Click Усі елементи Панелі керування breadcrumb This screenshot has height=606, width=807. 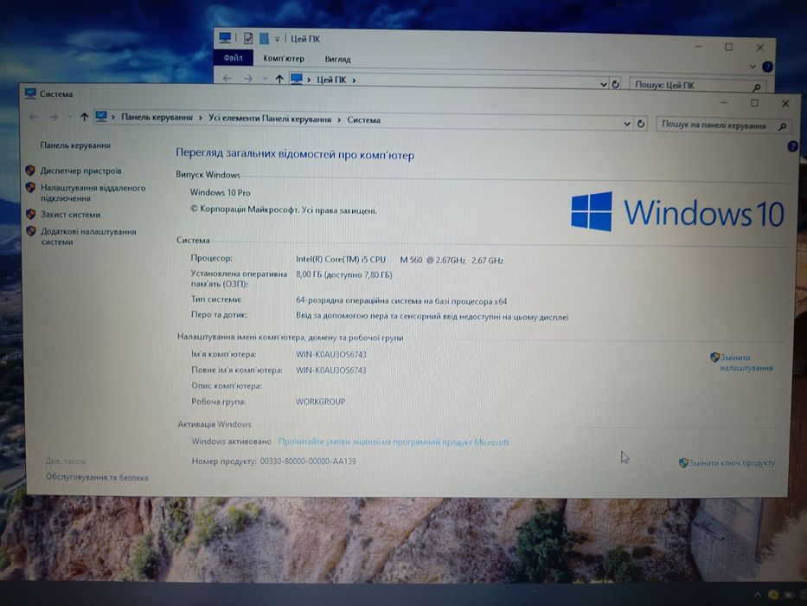pyautogui.click(x=270, y=119)
